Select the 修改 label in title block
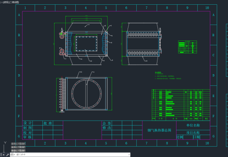This screenshot has height=157, width=228. point(107,128)
